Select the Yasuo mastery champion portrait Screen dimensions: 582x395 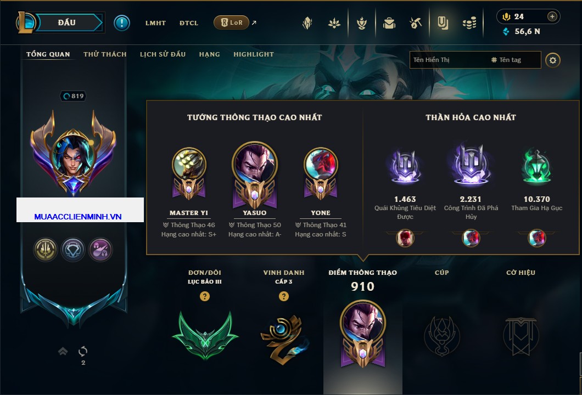[x=255, y=163]
